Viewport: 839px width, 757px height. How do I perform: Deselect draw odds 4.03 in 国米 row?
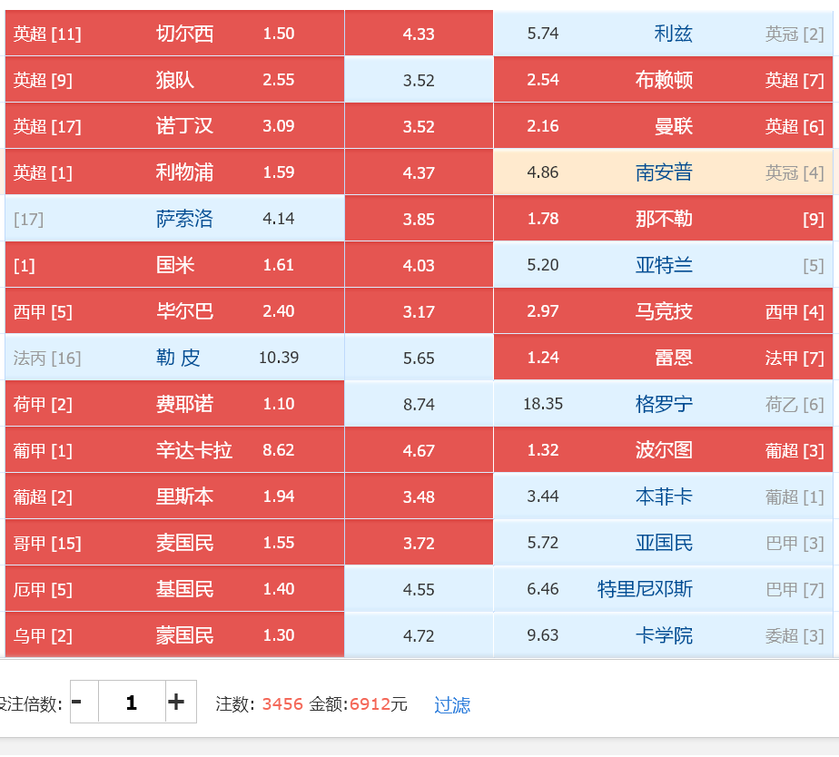pos(419,265)
